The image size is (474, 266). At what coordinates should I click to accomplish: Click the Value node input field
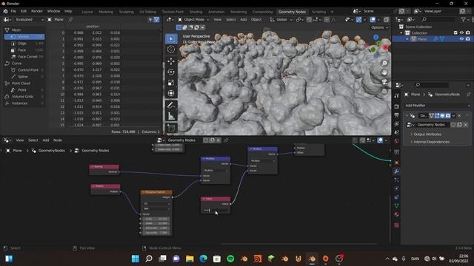(x=216, y=210)
